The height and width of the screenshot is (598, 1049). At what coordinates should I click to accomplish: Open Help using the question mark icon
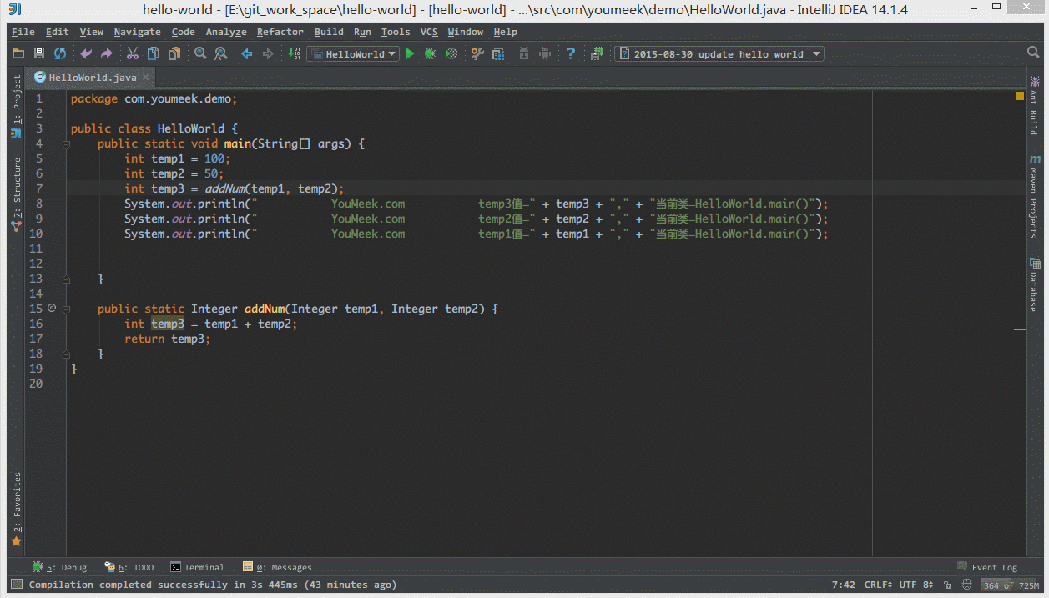pyautogui.click(x=571, y=53)
